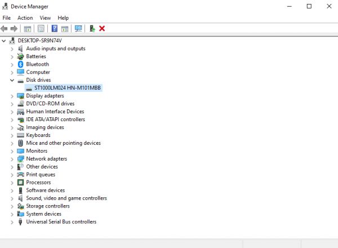The height and width of the screenshot is (248, 338).
Task: Open the Action menu
Action: tap(25, 18)
